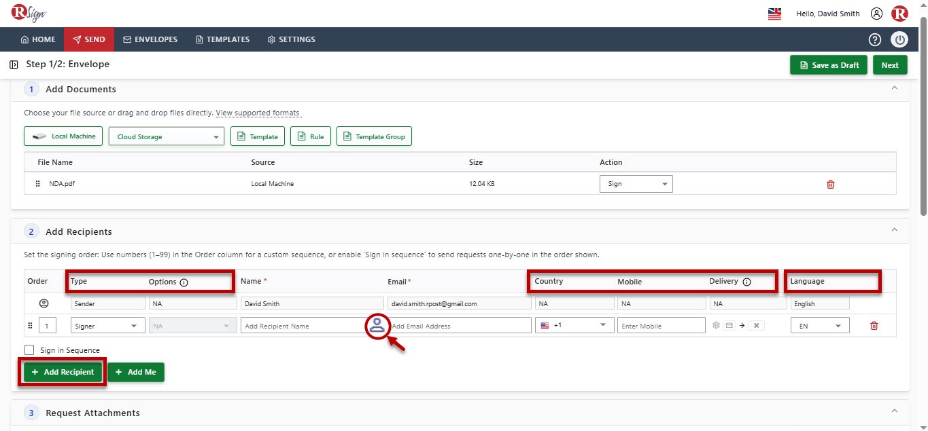Open the US flag language selector
928x431 pixels.
point(774,14)
